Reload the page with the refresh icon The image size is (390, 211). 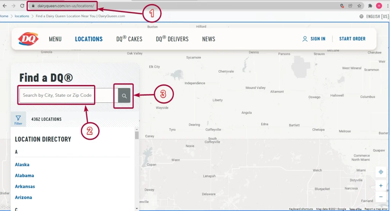tap(22, 6)
